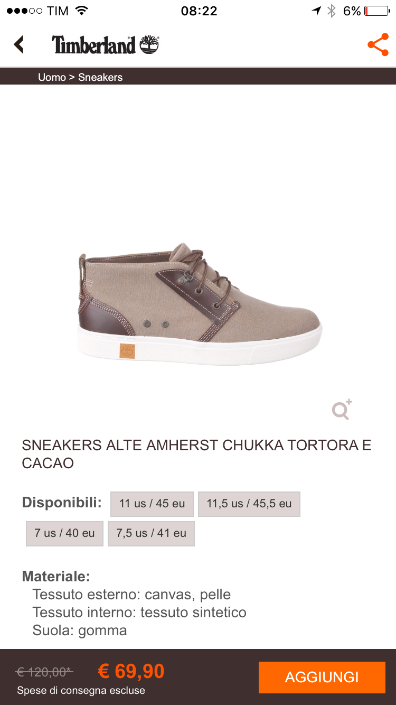Tap the Timberland tree logo

point(149,45)
